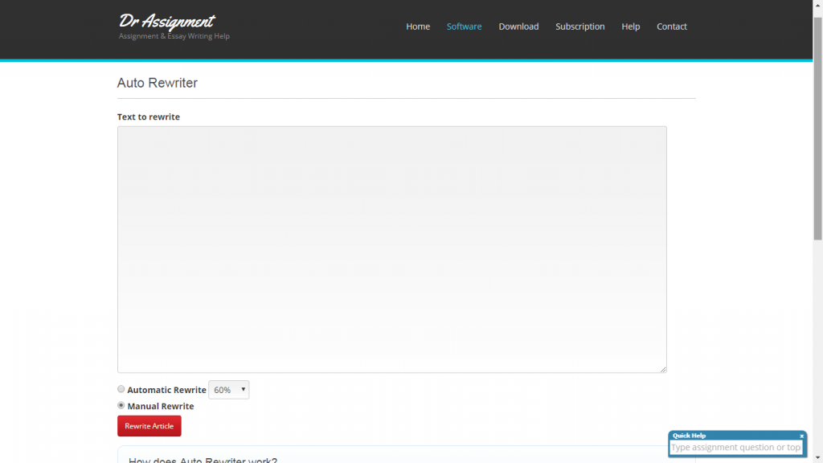The width and height of the screenshot is (823, 463).
Task: Click the Quick Help question input
Action: pos(735,448)
